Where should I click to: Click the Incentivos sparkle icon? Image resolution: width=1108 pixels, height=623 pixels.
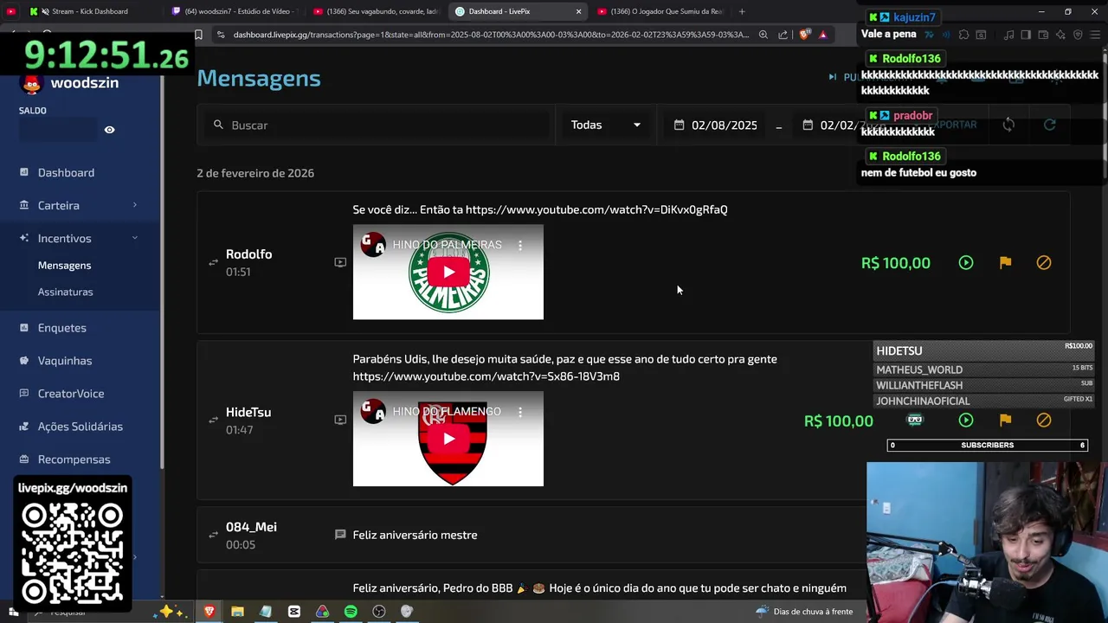point(24,238)
